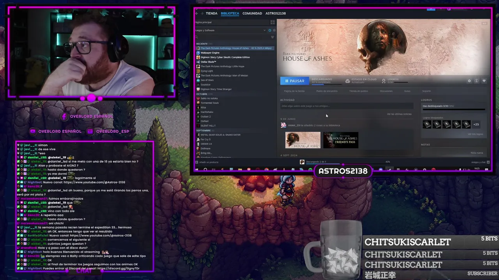
Task: Open the COMUNIDAD tab
Action: tap(252, 13)
